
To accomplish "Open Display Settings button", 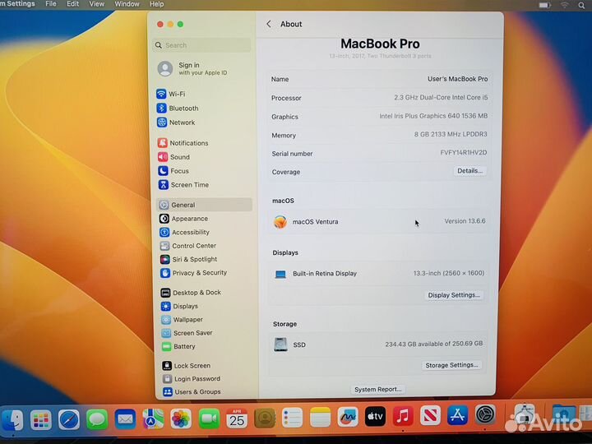I will 454,295.
